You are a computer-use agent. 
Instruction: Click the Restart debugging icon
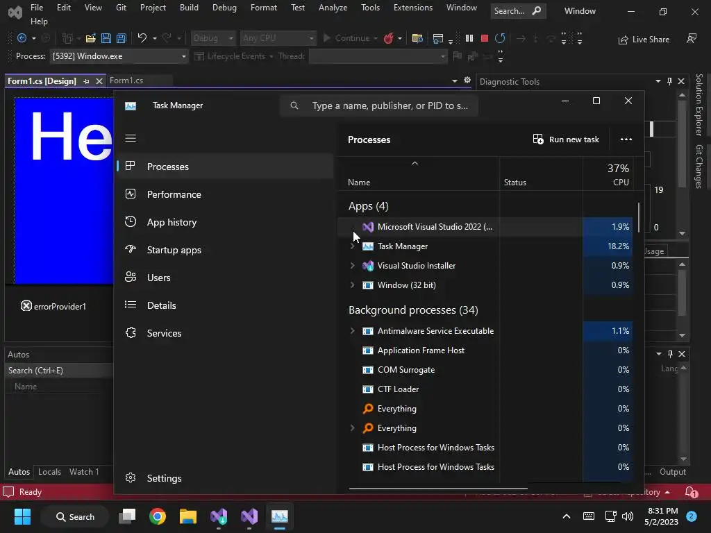500,38
